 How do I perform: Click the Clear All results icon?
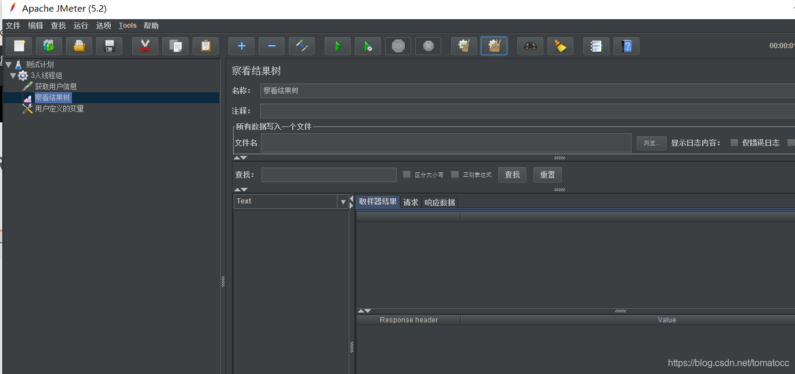coord(494,46)
